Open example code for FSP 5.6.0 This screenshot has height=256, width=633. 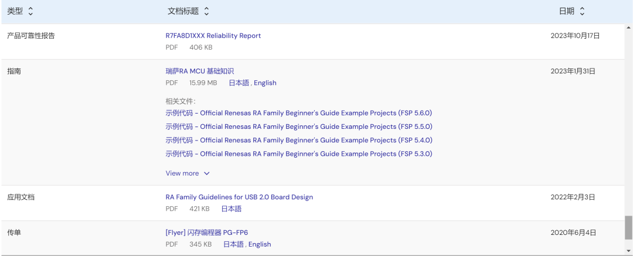point(298,113)
